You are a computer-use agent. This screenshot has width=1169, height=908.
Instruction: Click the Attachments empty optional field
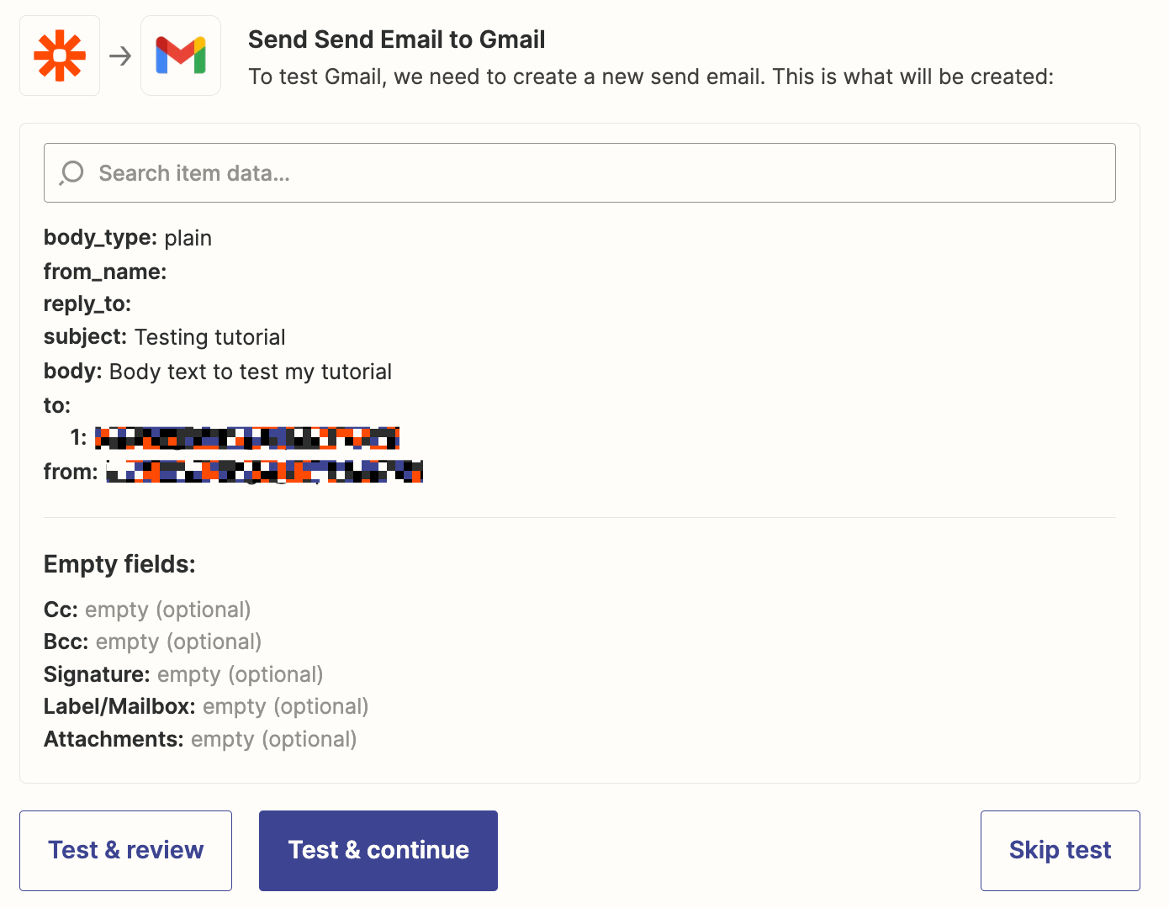pos(200,739)
